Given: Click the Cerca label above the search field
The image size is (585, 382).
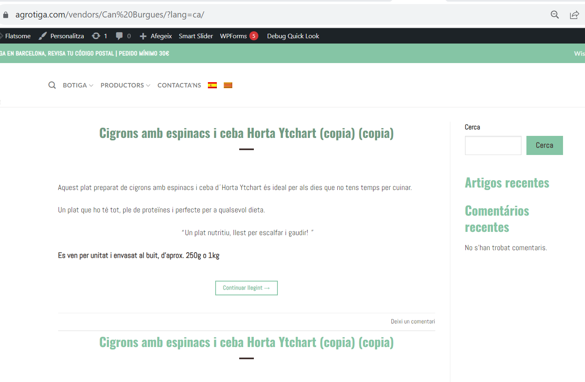Looking at the screenshot, I should pyautogui.click(x=472, y=127).
